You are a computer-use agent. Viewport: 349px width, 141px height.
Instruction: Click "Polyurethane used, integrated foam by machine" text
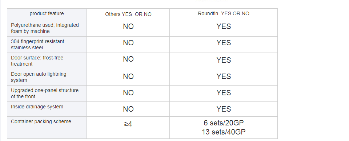pyautogui.click(x=45, y=28)
